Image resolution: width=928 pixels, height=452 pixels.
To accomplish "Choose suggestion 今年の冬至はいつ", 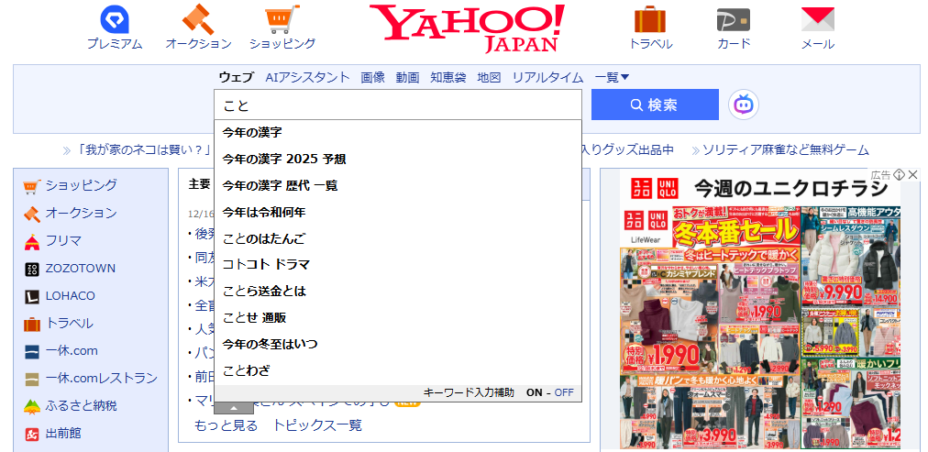I will pyautogui.click(x=398, y=345).
